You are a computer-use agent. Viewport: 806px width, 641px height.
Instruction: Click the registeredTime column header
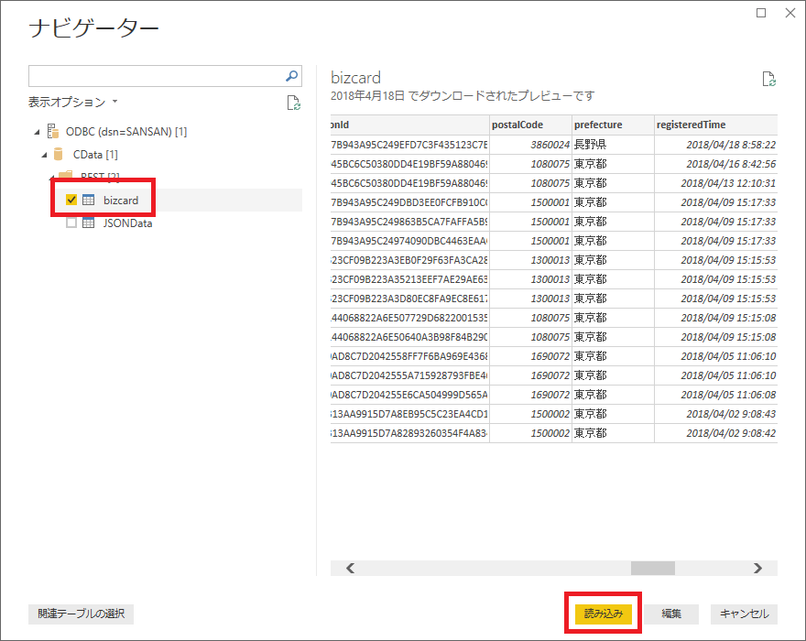(715, 125)
